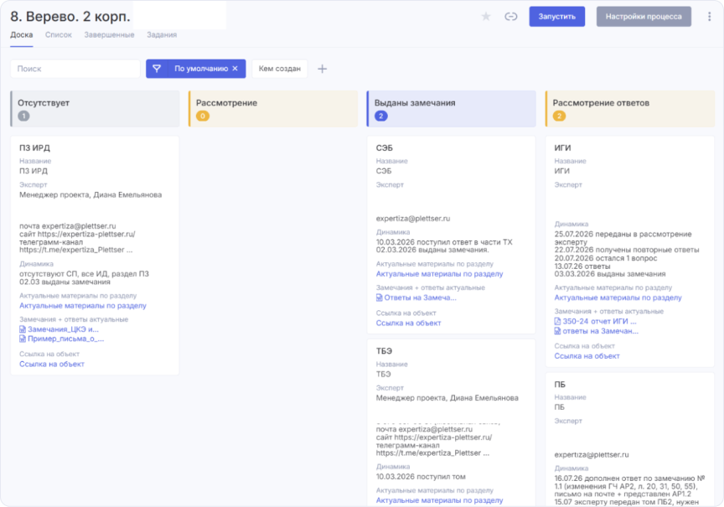724x507 pixels.
Task: Open file icon of '350-24 отчет ИГИ'
Action: point(557,321)
